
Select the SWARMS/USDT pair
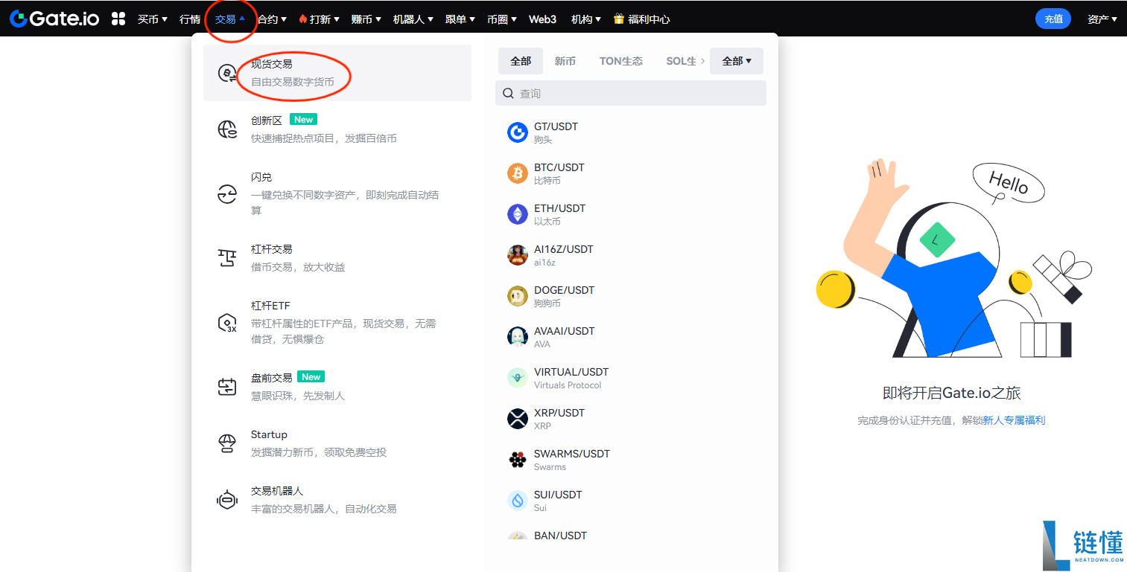631,460
